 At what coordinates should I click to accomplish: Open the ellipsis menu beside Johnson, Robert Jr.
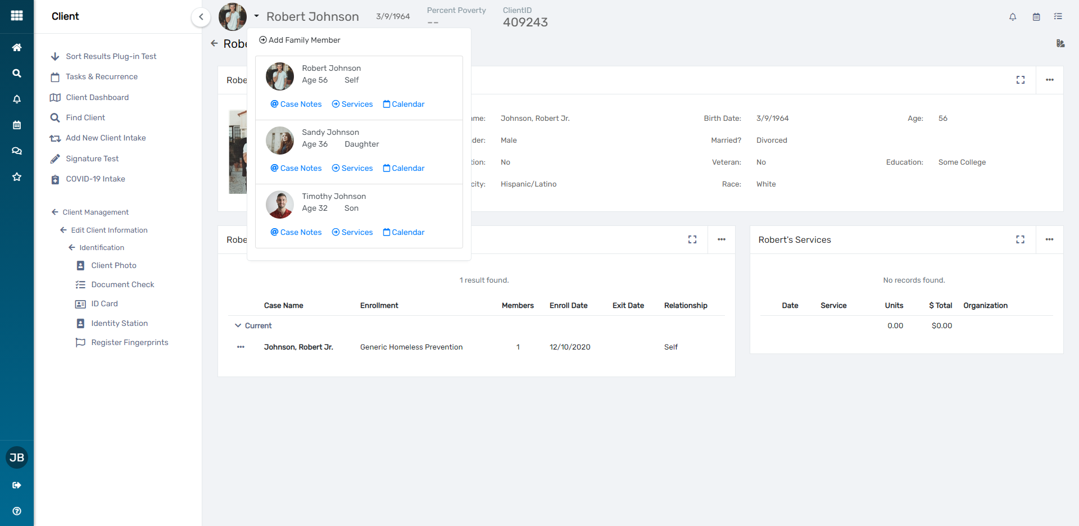pos(241,347)
